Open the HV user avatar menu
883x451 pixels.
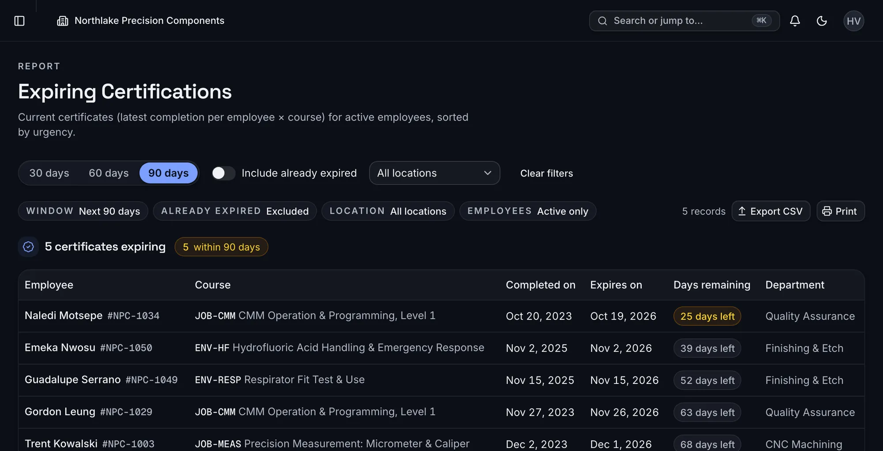(853, 21)
